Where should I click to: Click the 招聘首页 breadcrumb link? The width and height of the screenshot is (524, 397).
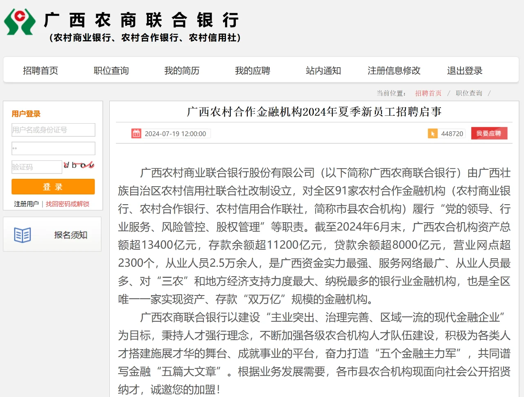pyautogui.click(x=428, y=93)
